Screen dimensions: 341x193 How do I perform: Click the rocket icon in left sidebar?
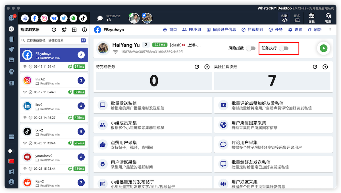coord(11,49)
